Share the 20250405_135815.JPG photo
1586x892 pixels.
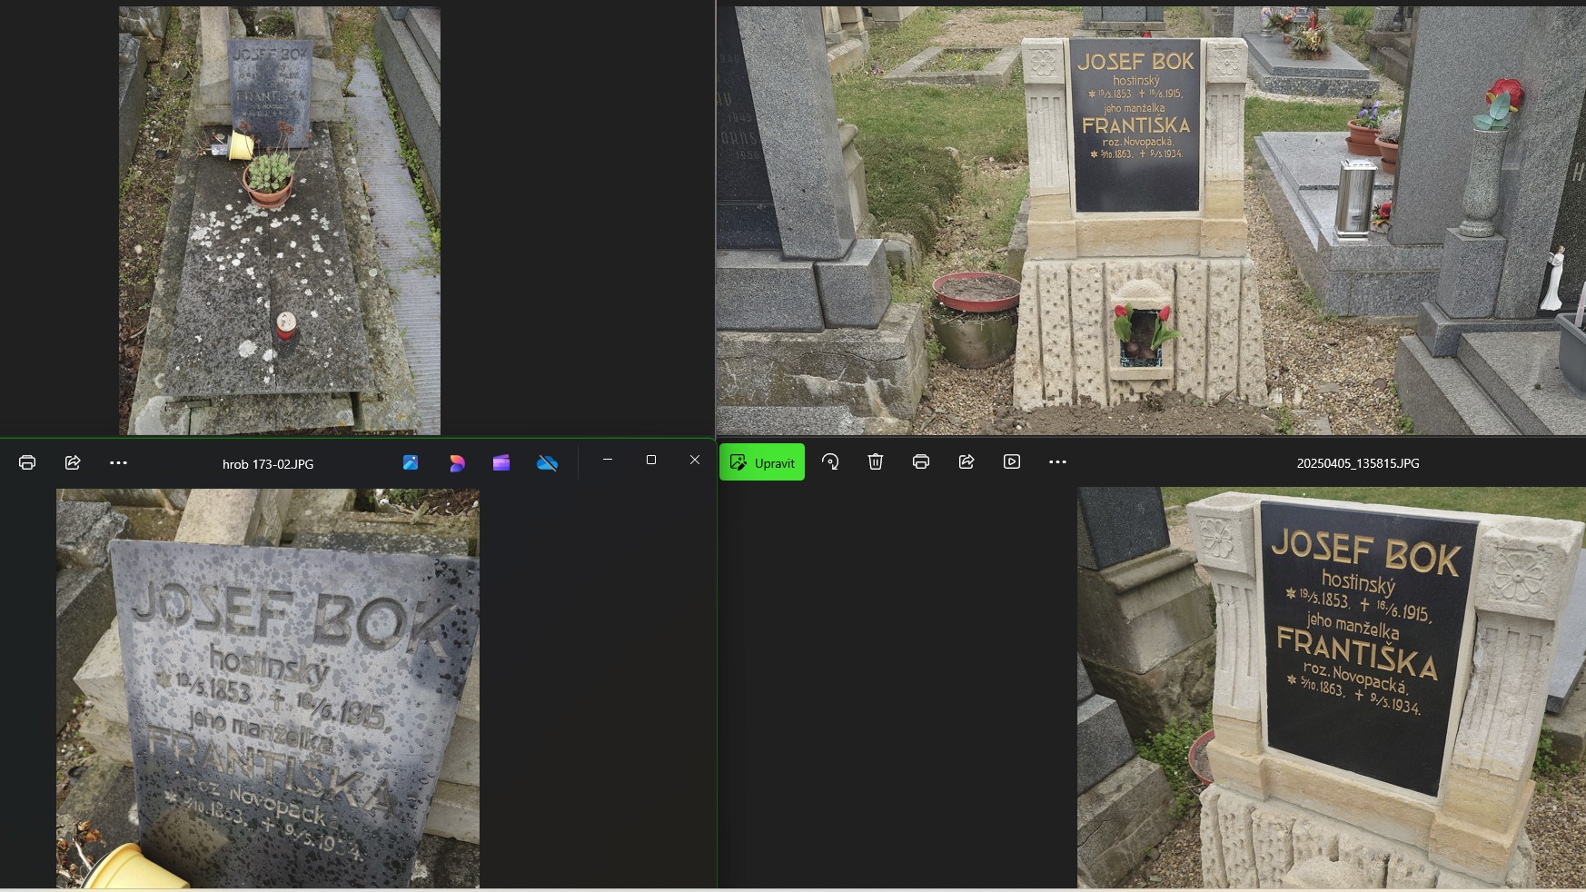click(966, 461)
